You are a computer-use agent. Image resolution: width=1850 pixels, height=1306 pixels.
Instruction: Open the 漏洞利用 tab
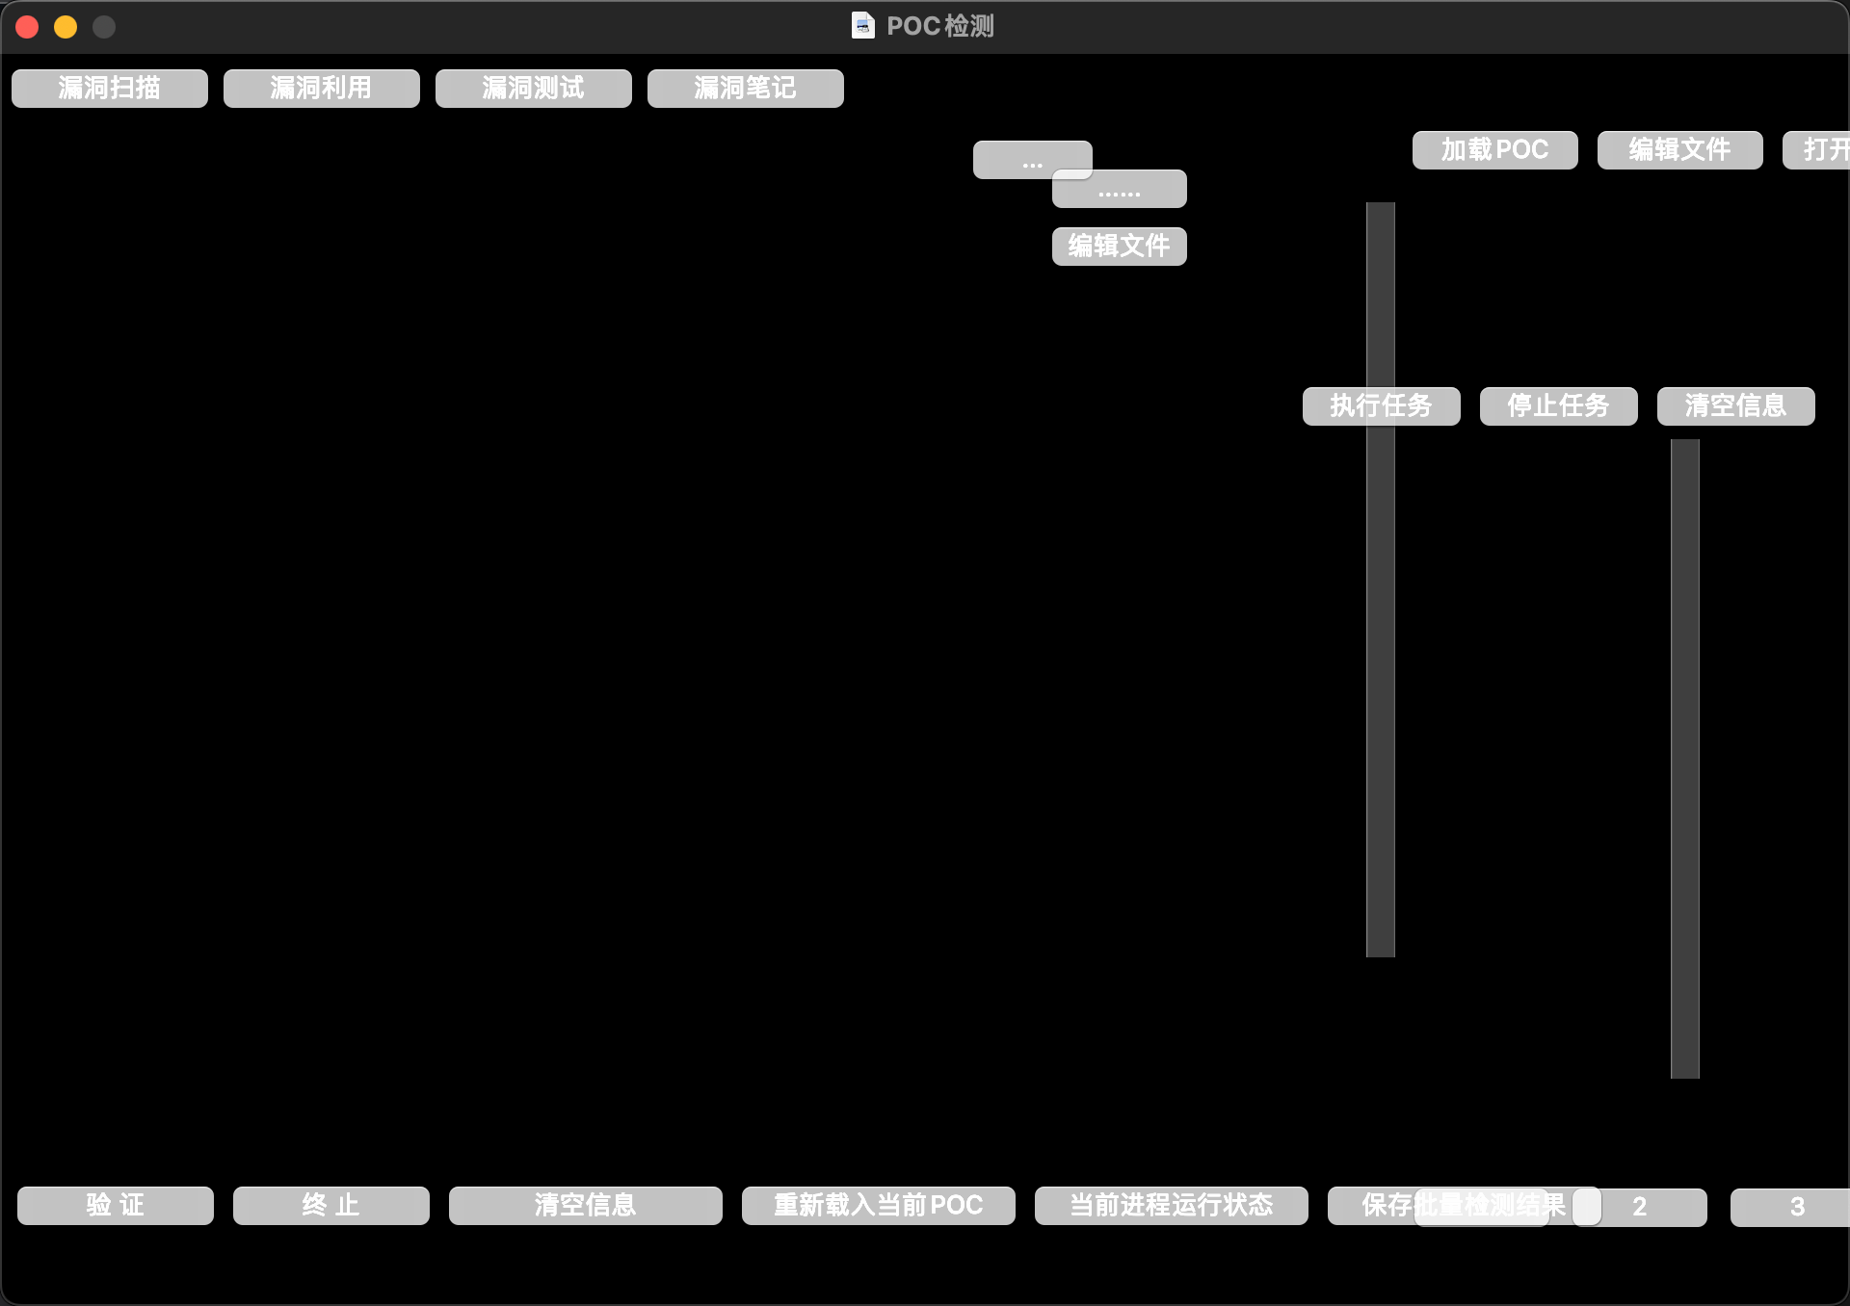pyautogui.click(x=321, y=89)
